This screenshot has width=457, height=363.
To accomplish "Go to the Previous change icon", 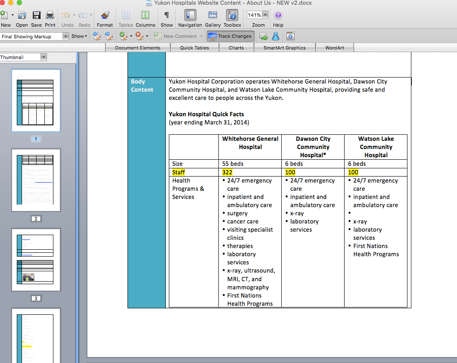I will [x=97, y=36].
